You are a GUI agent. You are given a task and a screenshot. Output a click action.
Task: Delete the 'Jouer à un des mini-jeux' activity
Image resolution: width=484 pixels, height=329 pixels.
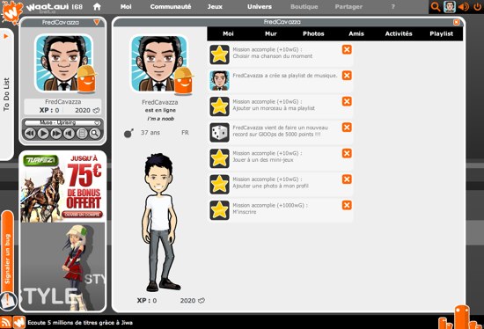pos(347,153)
